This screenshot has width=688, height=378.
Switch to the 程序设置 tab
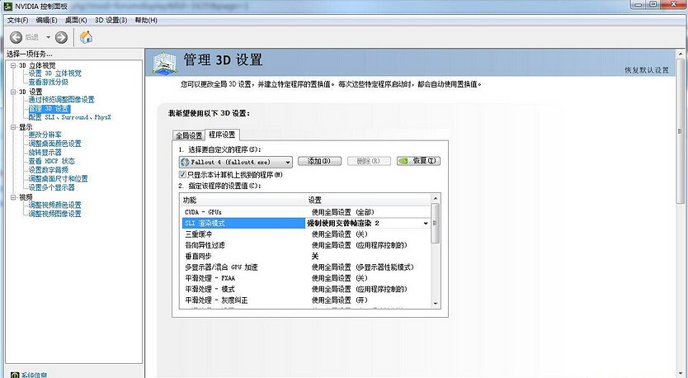pyautogui.click(x=222, y=135)
